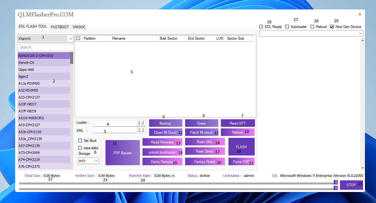Click the Read GPT button
The image size is (376, 203).
(x=238, y=123)
